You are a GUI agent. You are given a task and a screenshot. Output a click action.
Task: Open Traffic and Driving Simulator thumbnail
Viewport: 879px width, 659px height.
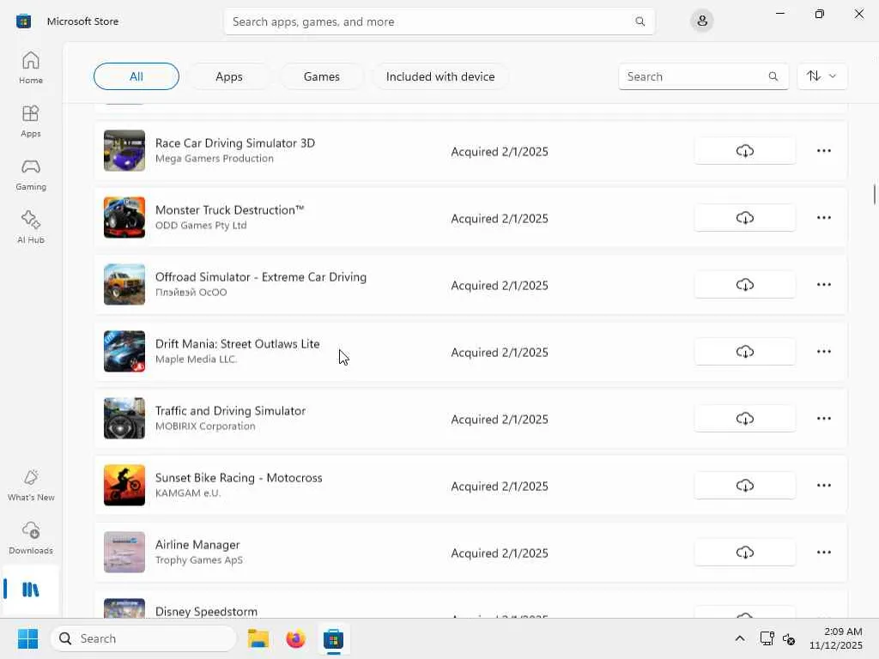pyautogui.click(x=124, y=419)
